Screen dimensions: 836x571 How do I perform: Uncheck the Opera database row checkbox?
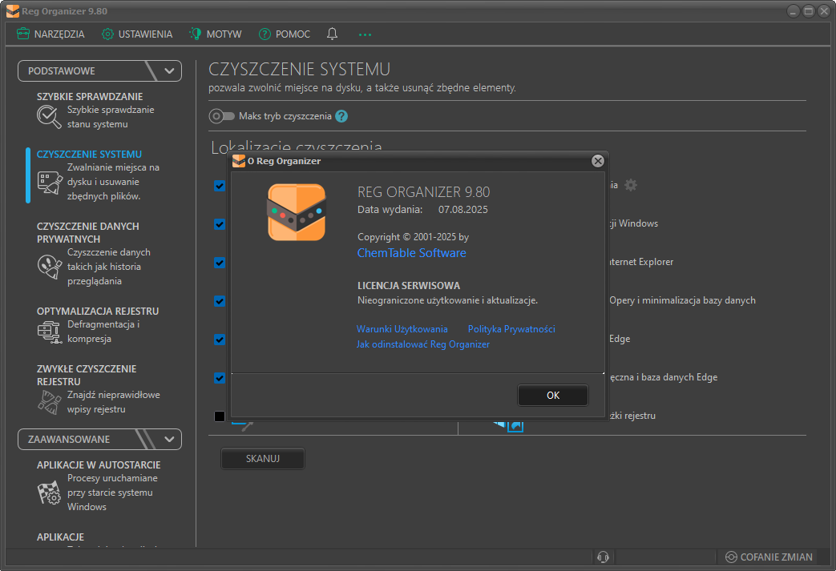click(x=219, y=301)
